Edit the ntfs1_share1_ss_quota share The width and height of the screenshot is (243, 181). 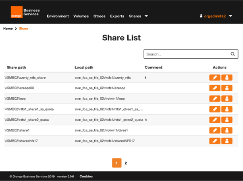(215, 109)
